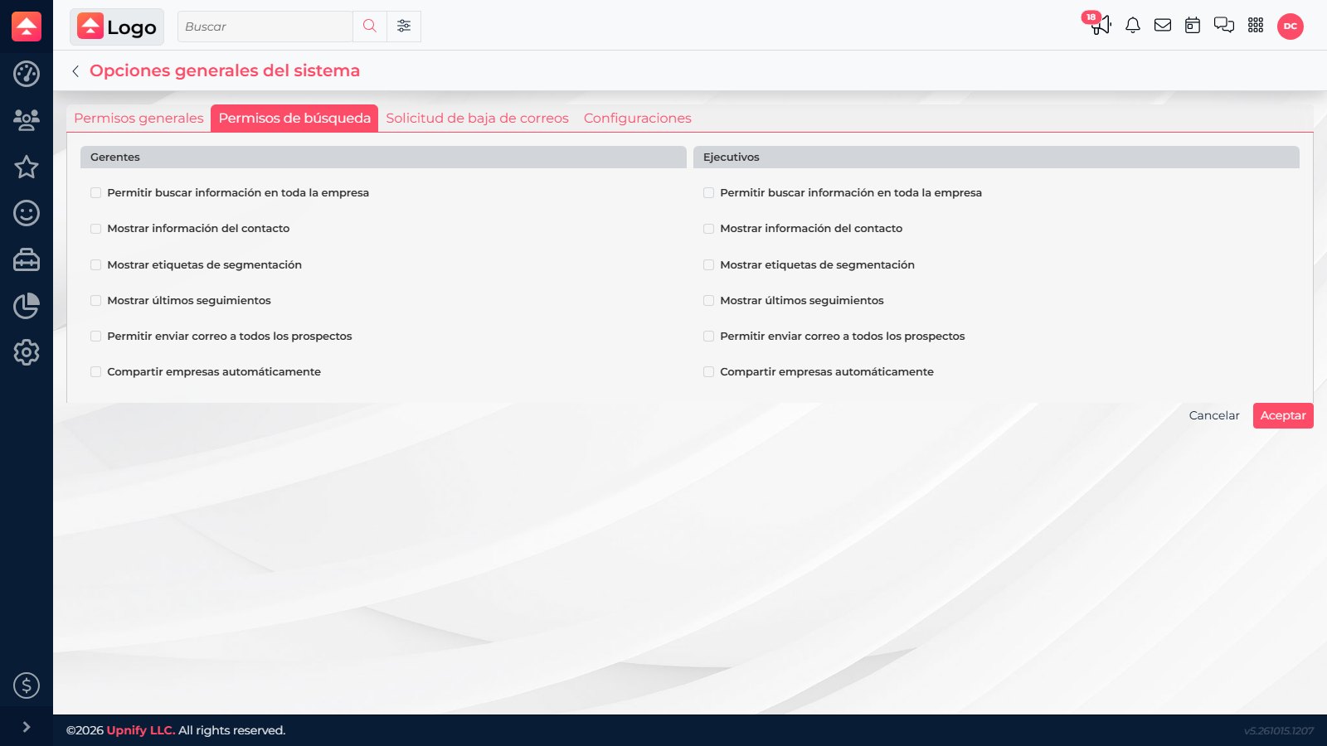Viewport: 1327px width, 746px height.
Task: Open the dollar sign billing icon
Action: [x=27, y=685]
